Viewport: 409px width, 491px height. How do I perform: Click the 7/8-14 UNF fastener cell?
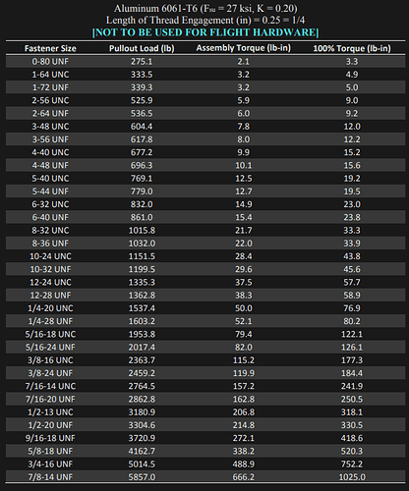[50, 477]
